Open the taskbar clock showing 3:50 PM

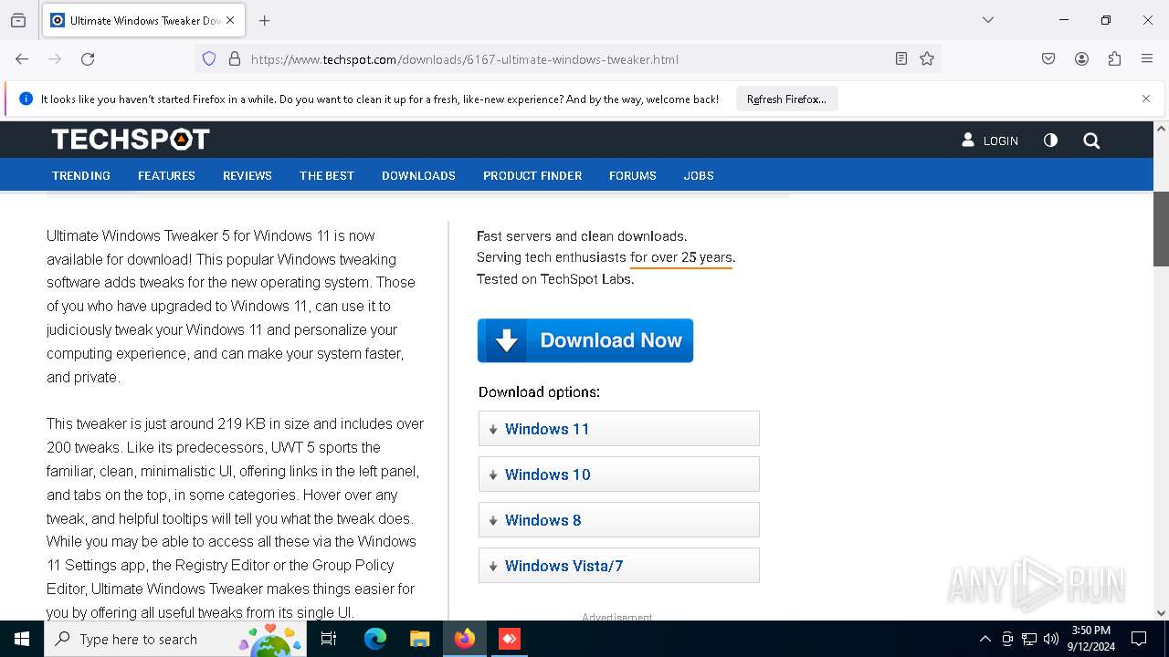1091,639
